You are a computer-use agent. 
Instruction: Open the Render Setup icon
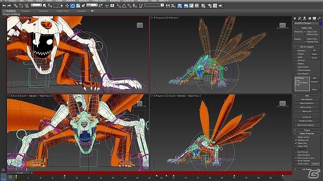[209, 6]
